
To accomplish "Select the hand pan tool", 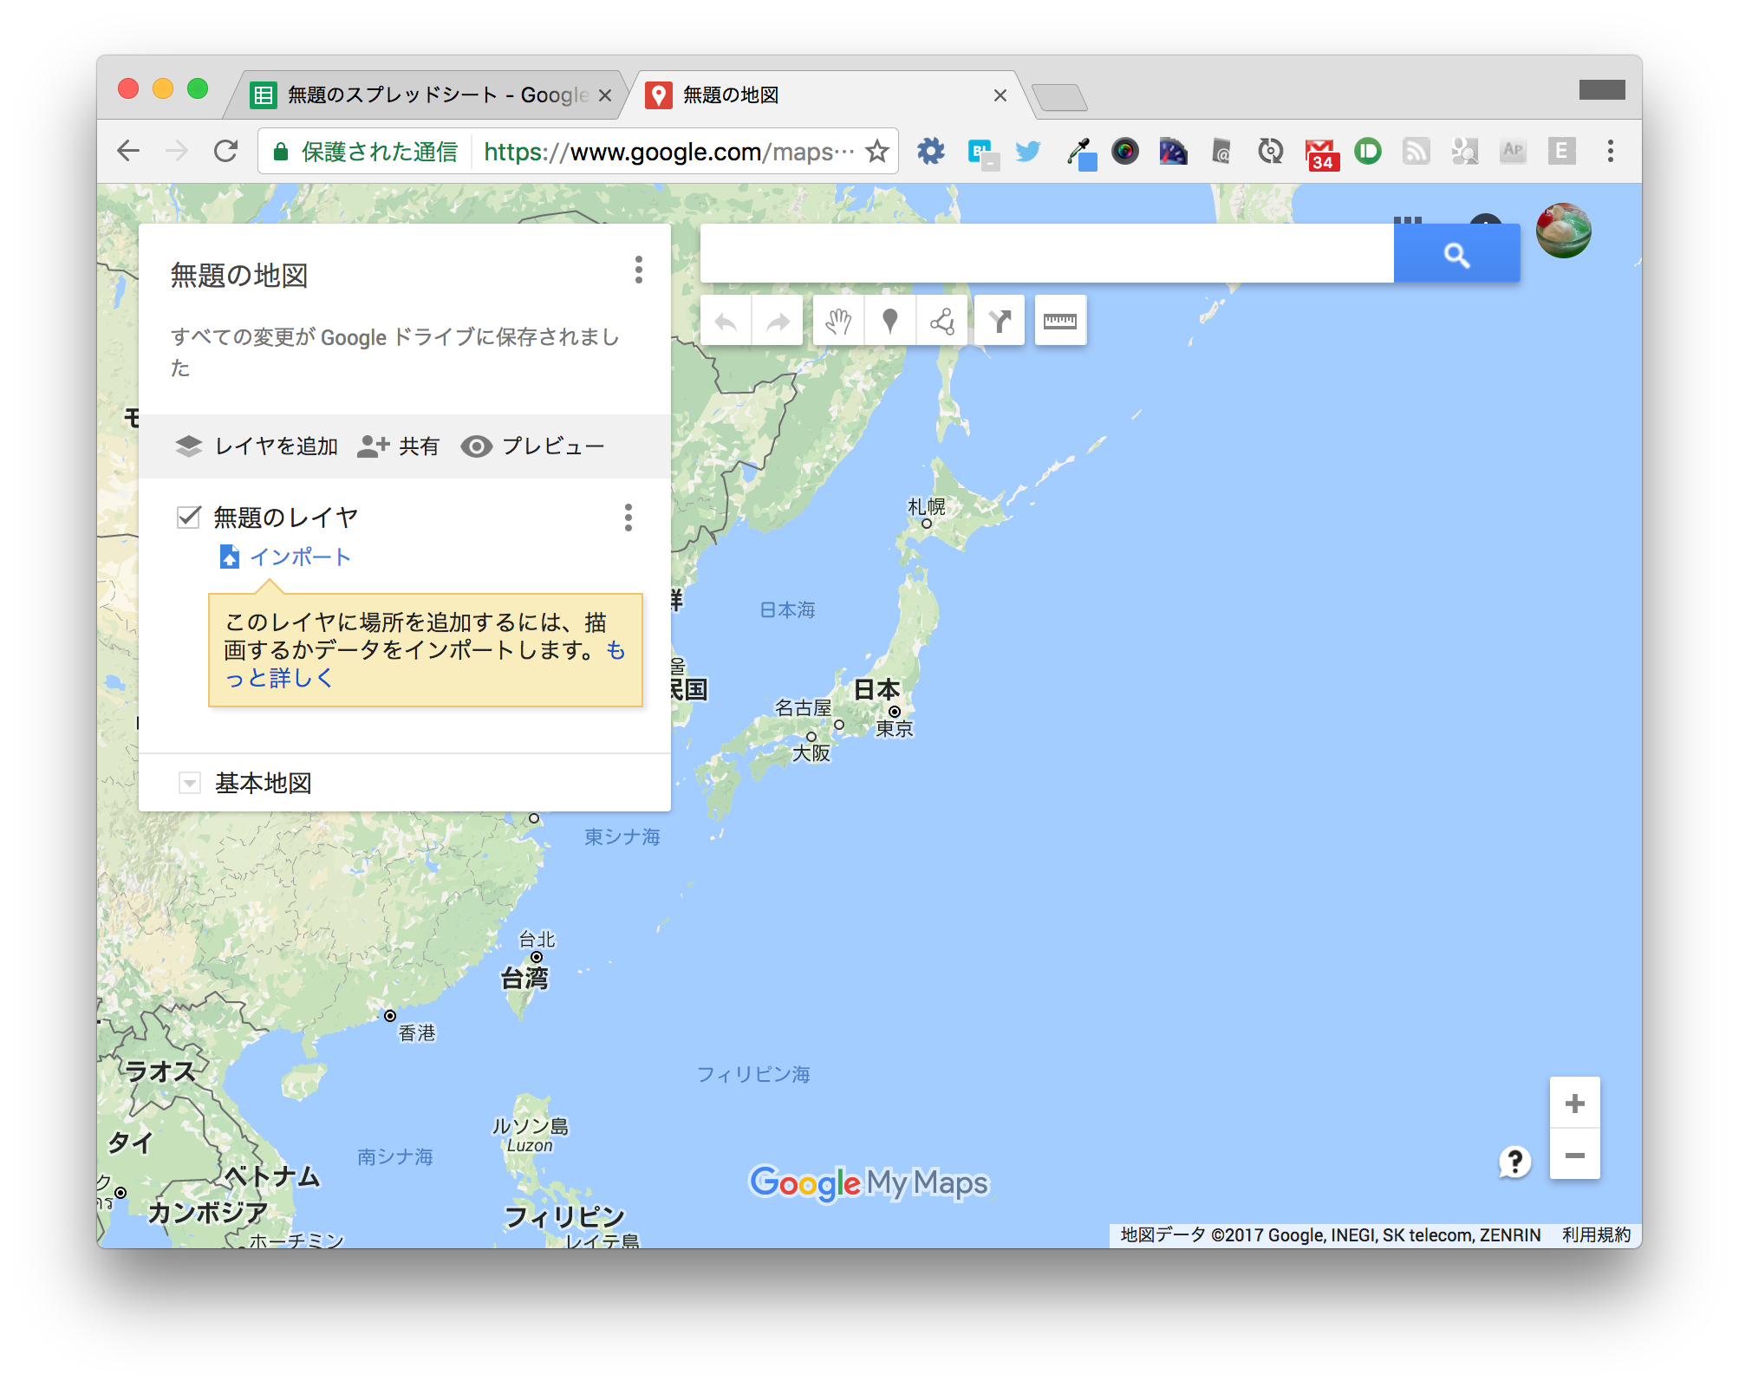I will point(838,322).
